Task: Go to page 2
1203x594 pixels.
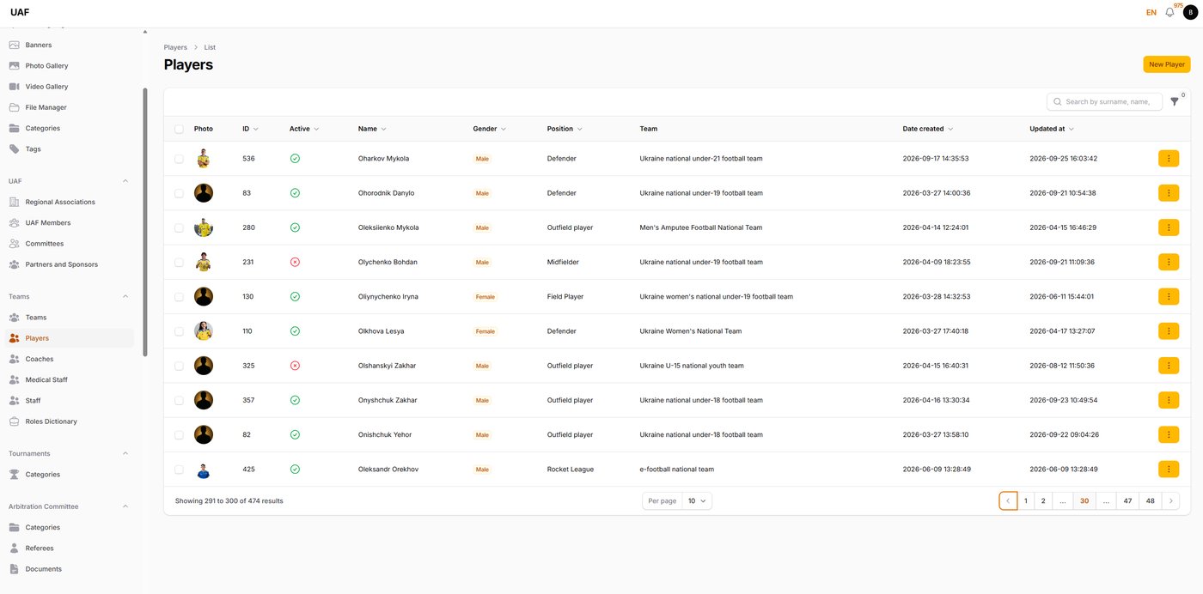Action: click(x=1043, y=500)
